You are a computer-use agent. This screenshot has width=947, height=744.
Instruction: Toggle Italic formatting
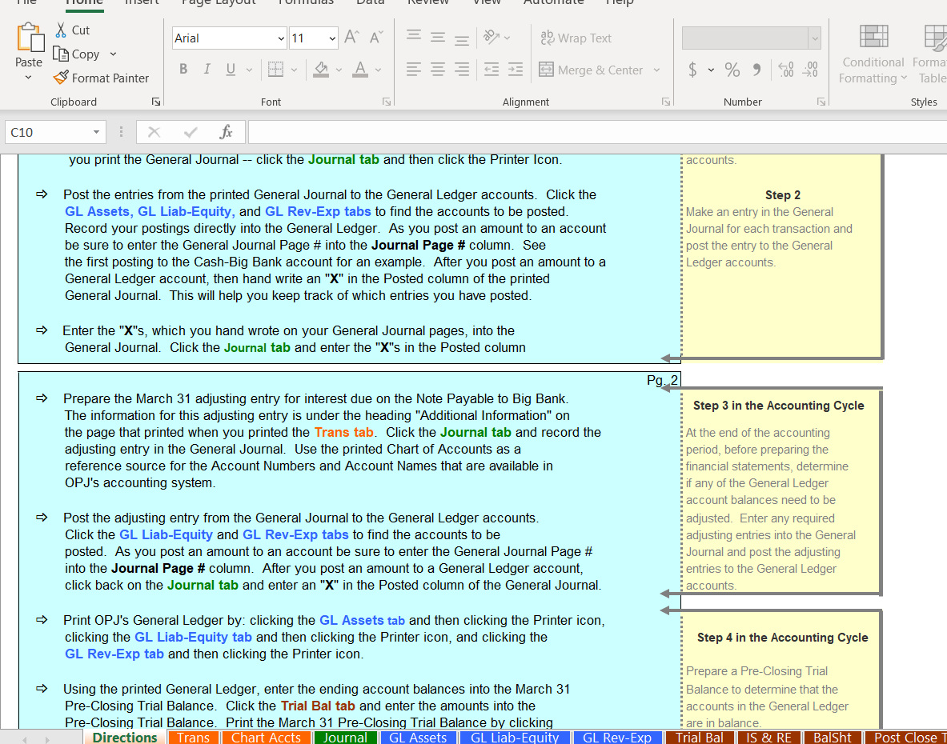pyautogui.click(x=207, y=70)
